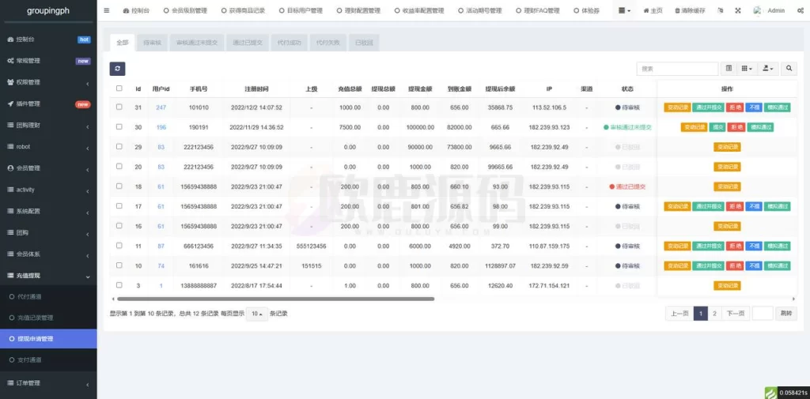Open 体验券 top nav tab
This screenshot has width=810, height=399.
point(586,10)
